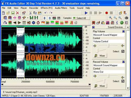131x98 pixels.
Task: Open the File menu
Action: (x=4, y=8)
